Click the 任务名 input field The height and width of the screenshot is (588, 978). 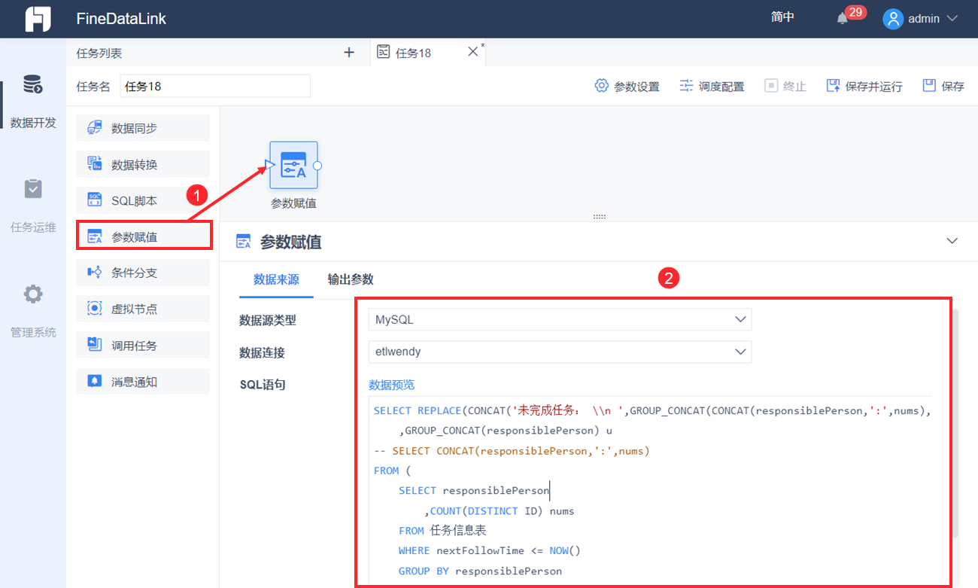coord(215,86)
